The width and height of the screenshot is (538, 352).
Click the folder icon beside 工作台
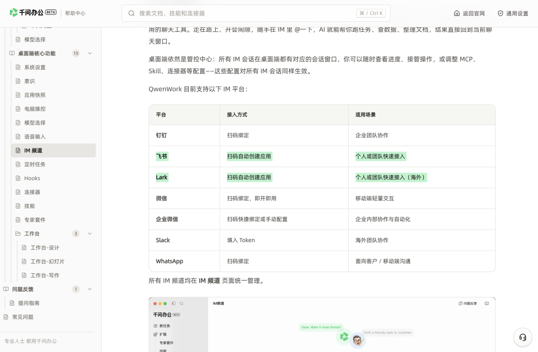click(18, 234)
